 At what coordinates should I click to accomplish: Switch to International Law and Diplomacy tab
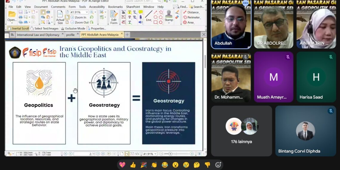[x=38, y=35]
